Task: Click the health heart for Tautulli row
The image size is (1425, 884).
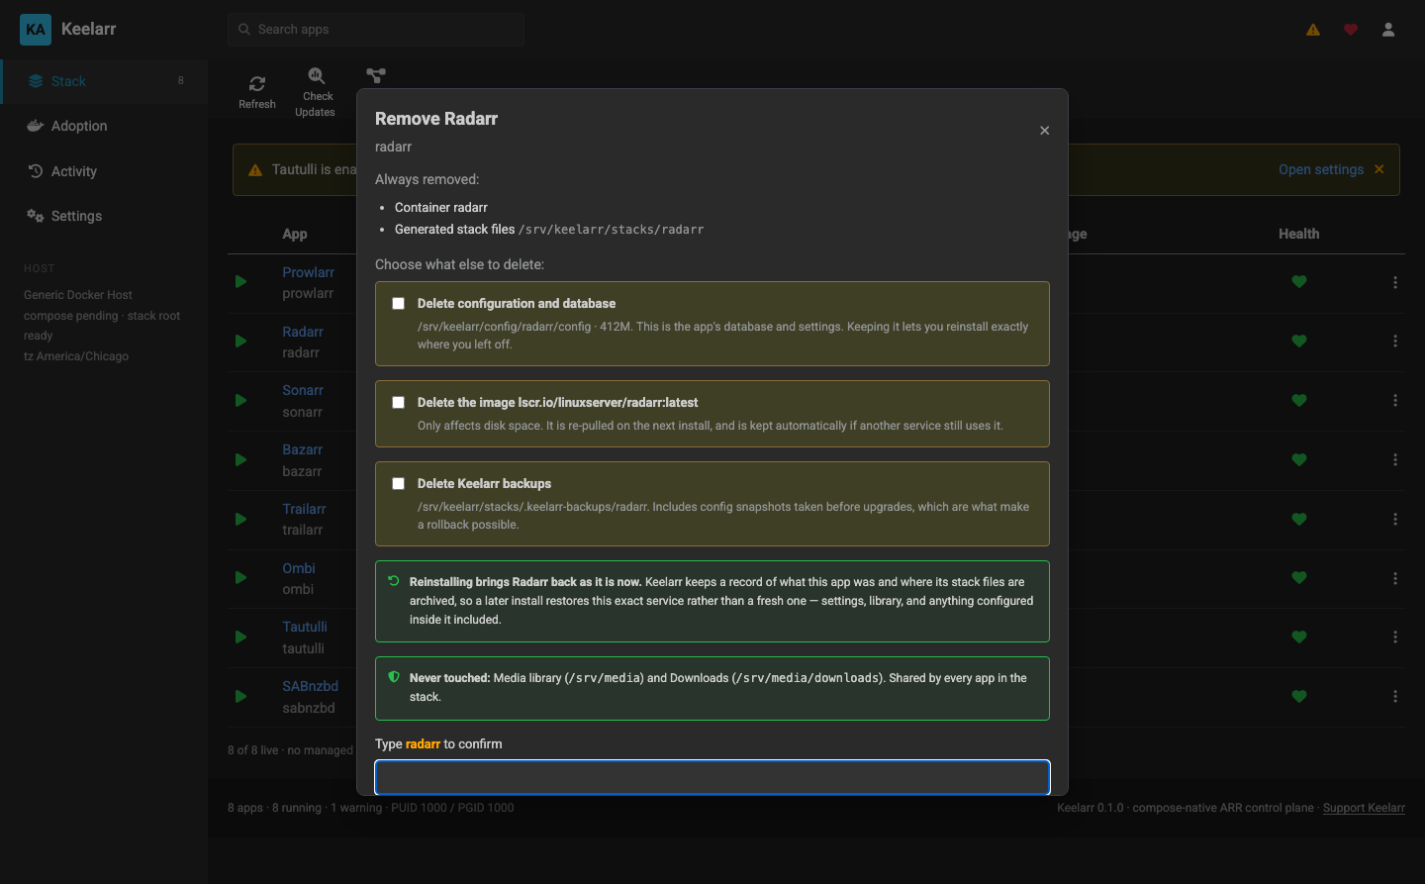Action: tap(1299, 638)
